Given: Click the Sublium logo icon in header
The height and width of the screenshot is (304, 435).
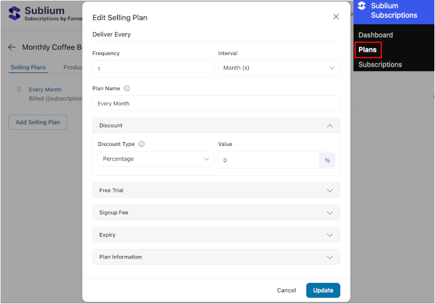Looking at the screenshot, I should (x=15, y=13).
